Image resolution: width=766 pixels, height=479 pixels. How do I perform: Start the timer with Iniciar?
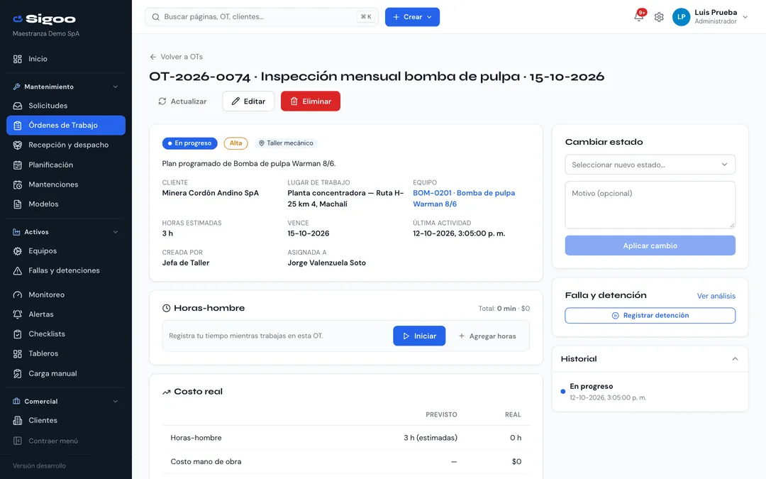[419, 336]
